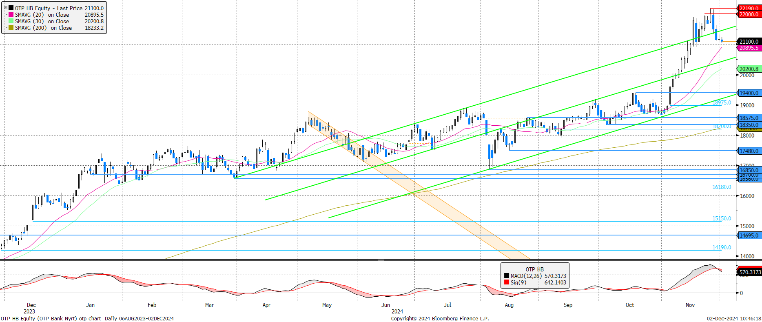Select the 'SMAVG (20) on Close' legend label
Viewport: 762px width, 322px height.
[x=42, y=15]
